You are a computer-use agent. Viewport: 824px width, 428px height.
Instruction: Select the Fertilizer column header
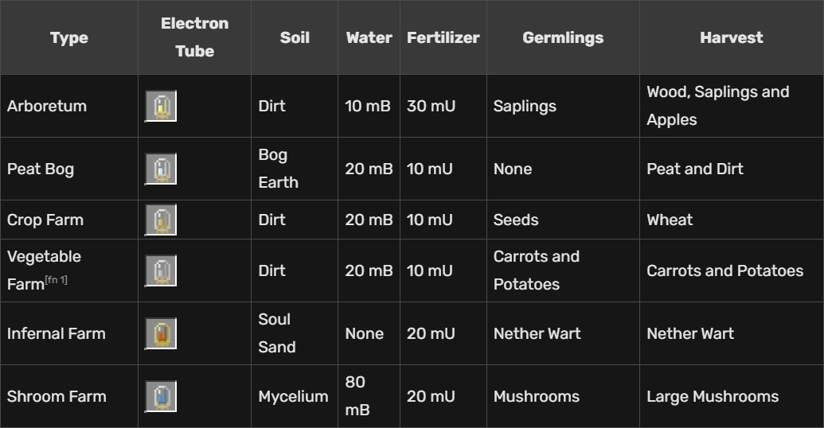[443, 37]
